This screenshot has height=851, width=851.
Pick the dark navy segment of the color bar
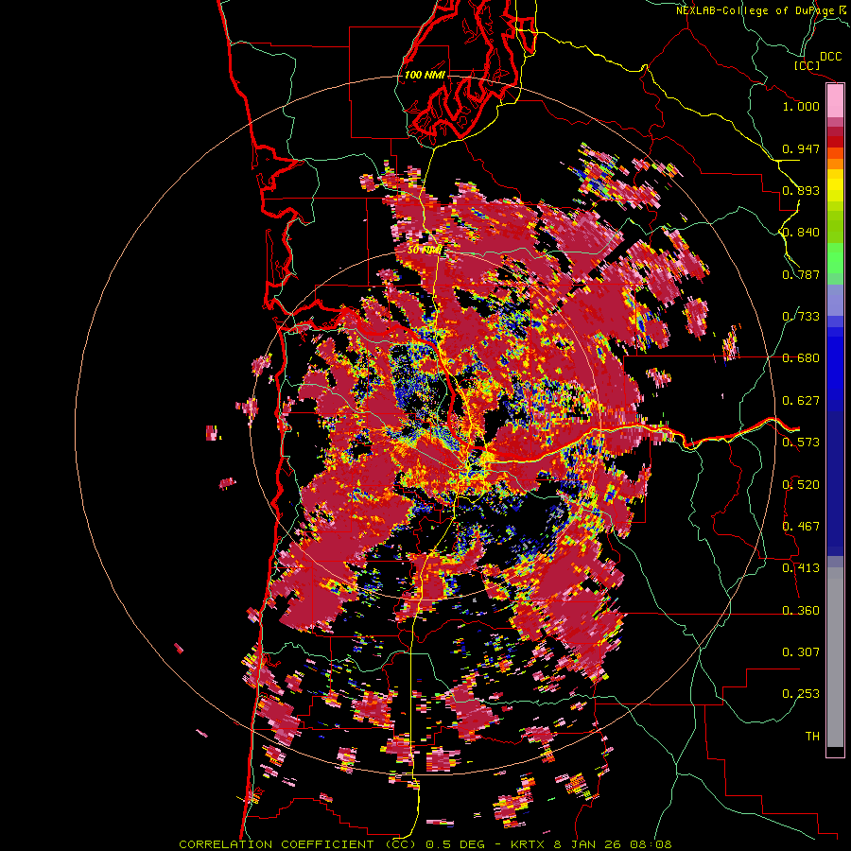coord(835,483)
